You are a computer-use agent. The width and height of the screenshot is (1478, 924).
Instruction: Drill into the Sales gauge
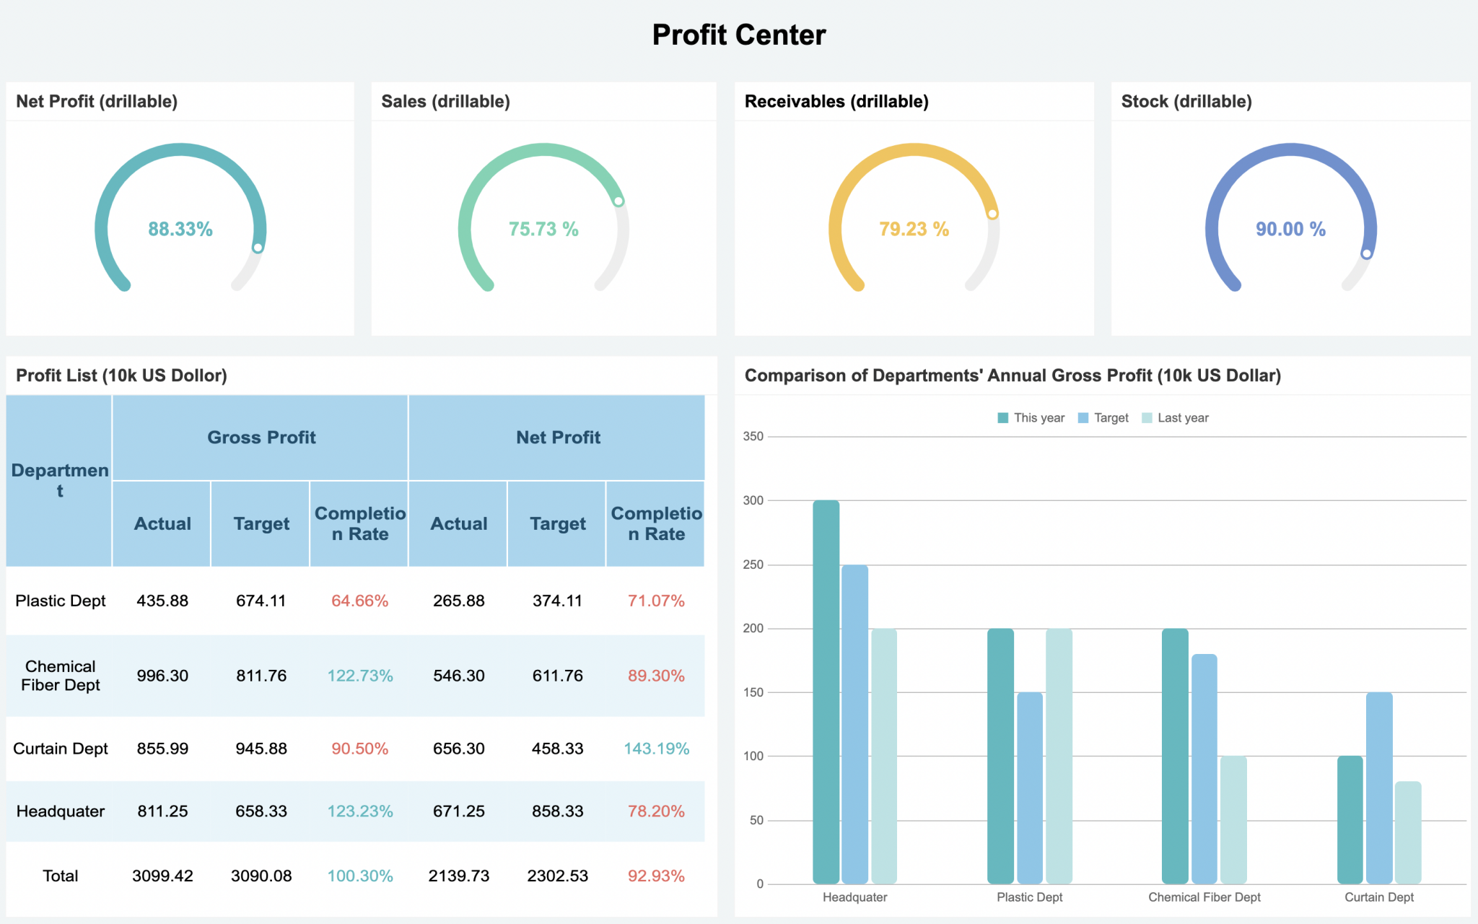click(545, 230)
